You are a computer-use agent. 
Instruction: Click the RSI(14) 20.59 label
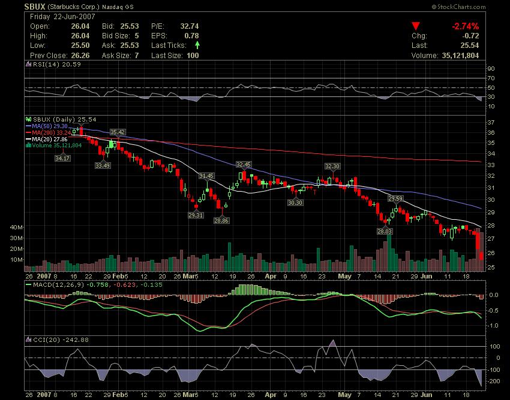click(56, 64)
